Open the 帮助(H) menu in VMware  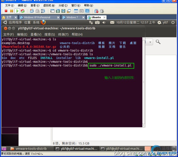(x=88, y=5)
